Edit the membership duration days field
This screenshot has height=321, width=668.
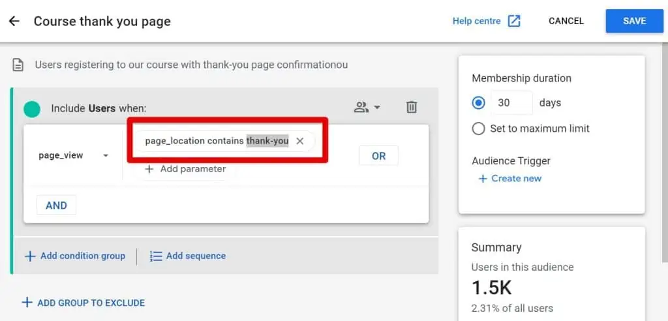pyautogui.click(x=511, y=102)
